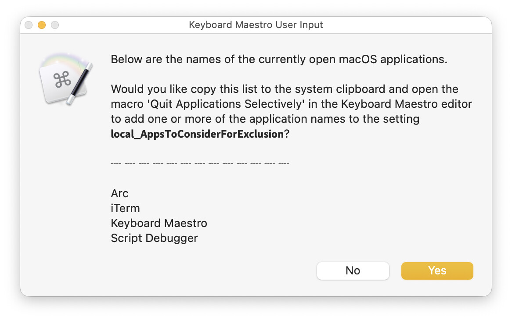Click the dashed separator line
This screenshot has width=512, height=320.
click(x=200, y=163)
